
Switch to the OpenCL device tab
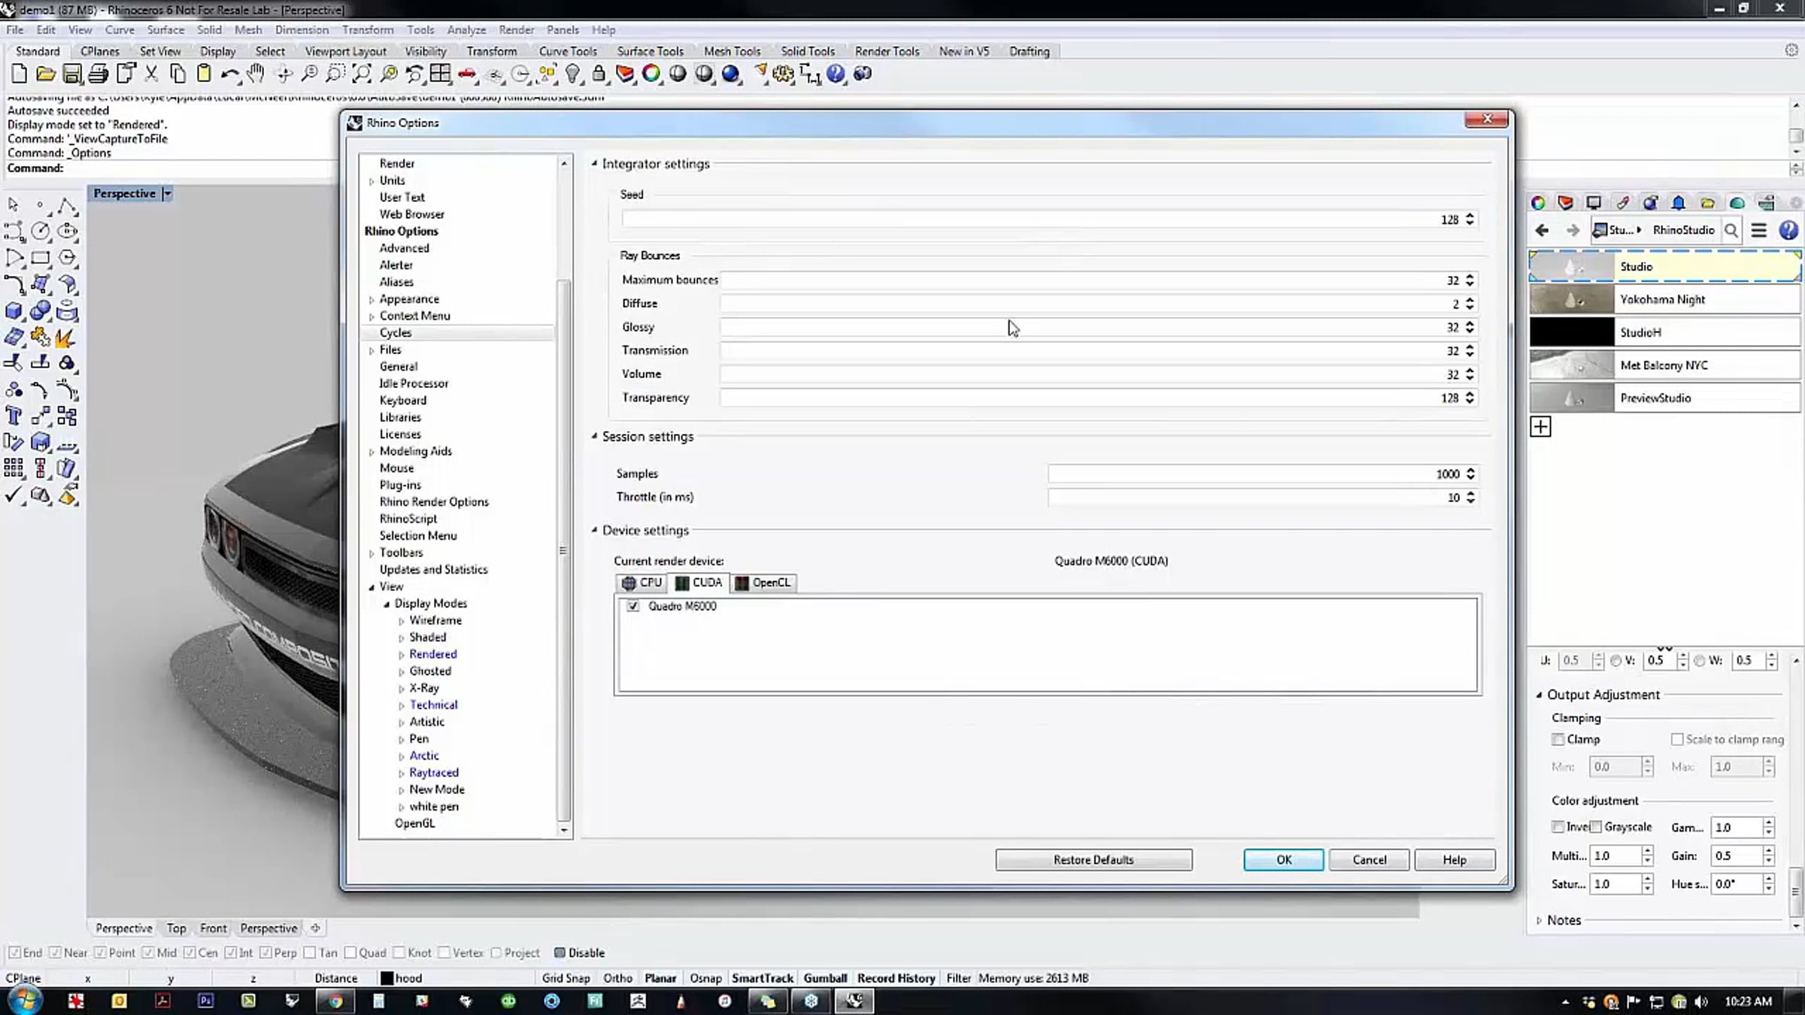click(763, 583)
